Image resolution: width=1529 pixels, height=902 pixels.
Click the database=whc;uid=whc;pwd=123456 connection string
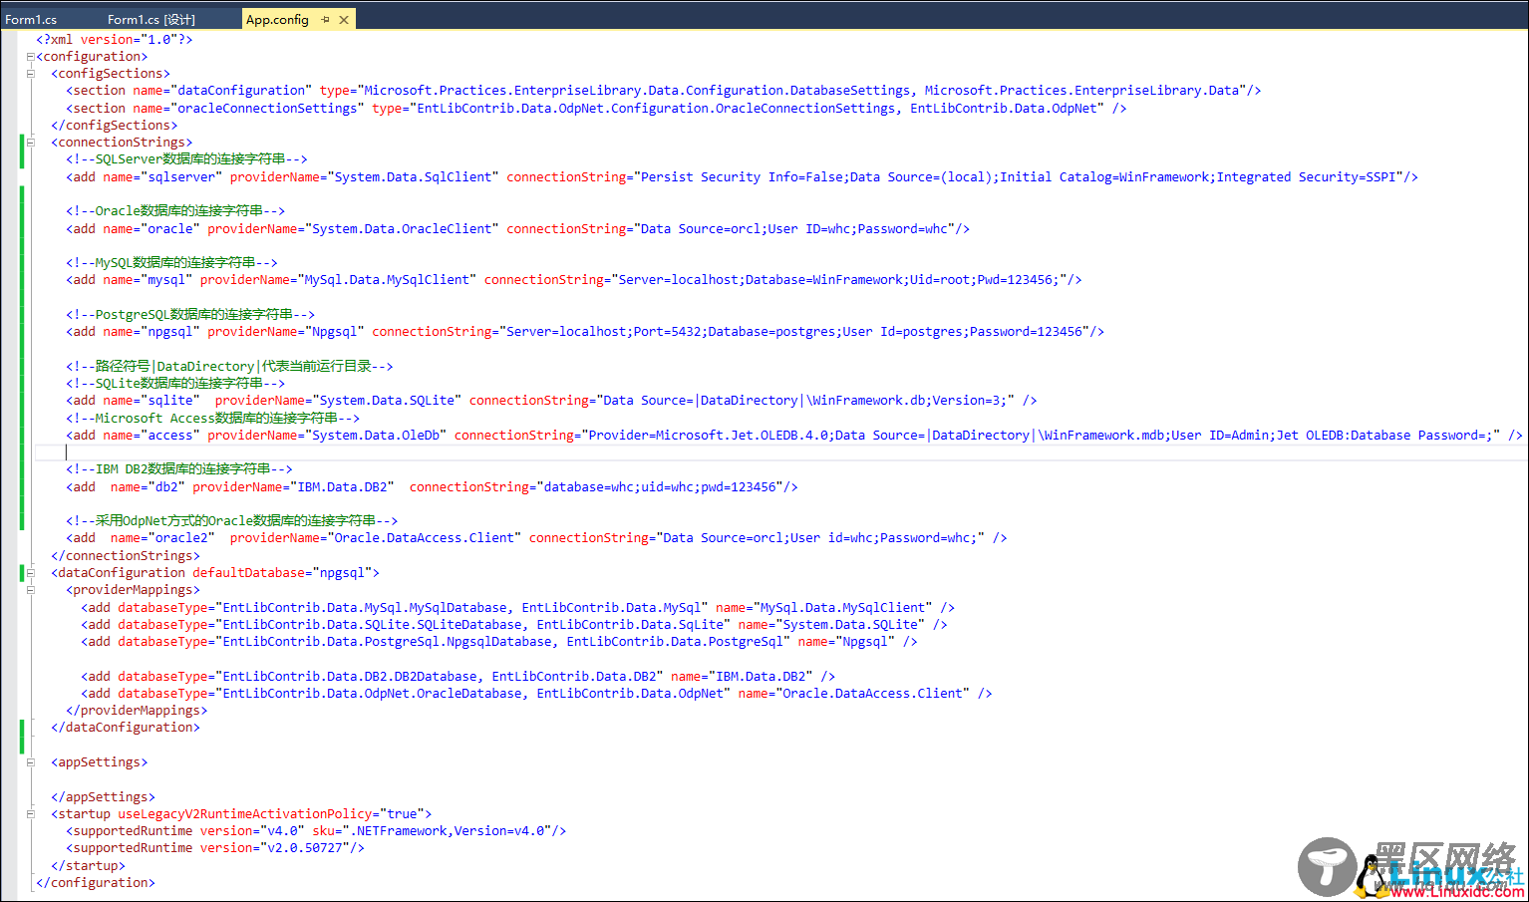(661, 487)
